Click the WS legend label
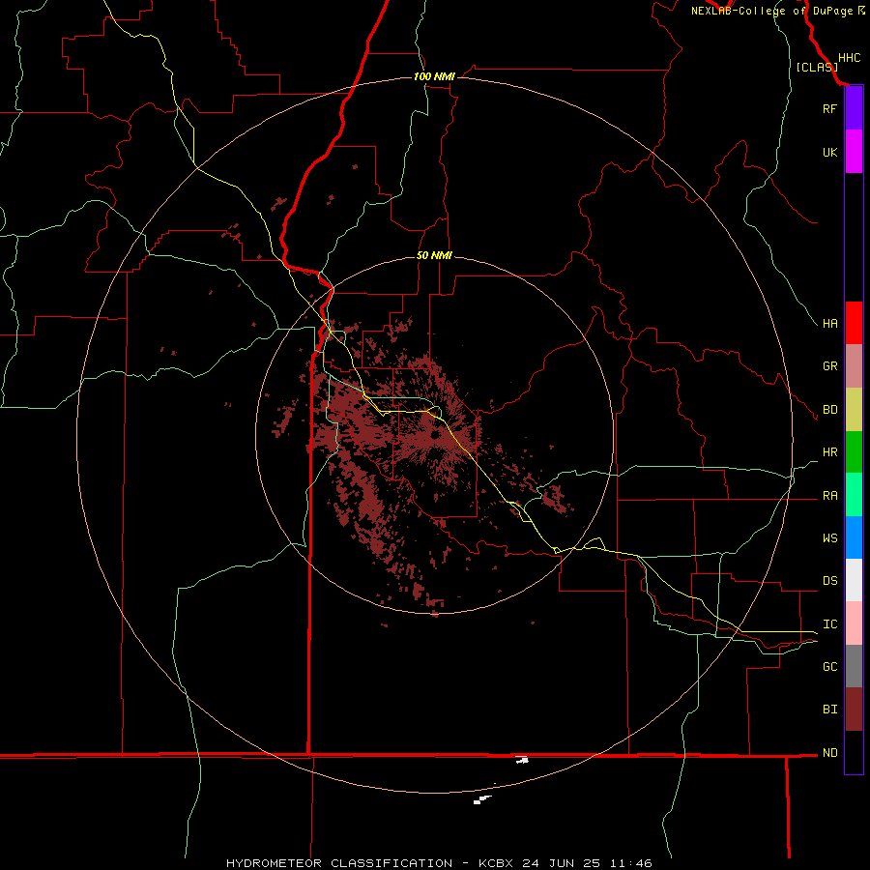The image size is (870, 870). tap(829, 538)
